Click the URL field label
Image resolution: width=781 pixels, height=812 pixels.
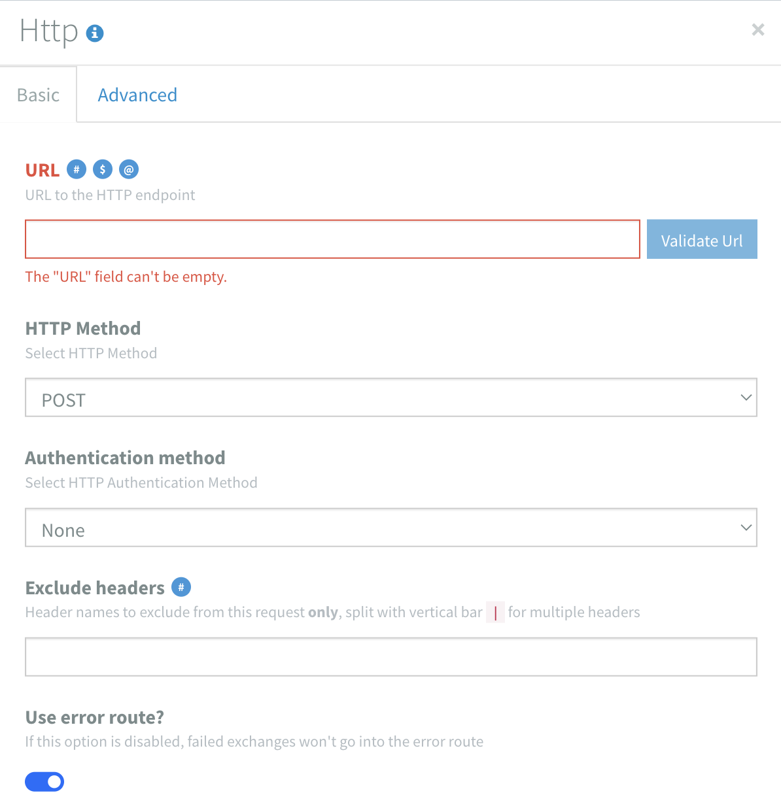point(43,170)
